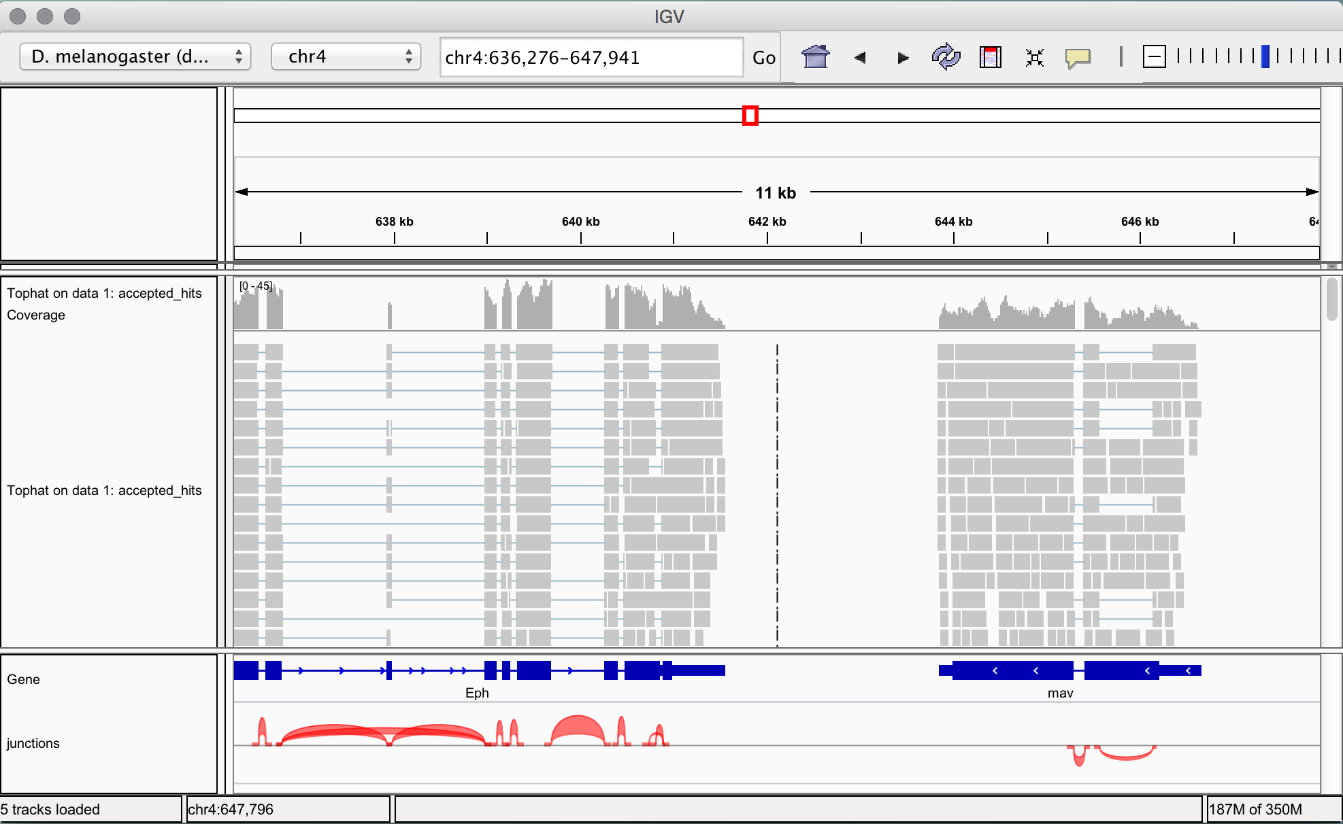This screenshot has height=824, width=1343.
Task: Click the blue zoom slider handle
Action: [1265, 56]
